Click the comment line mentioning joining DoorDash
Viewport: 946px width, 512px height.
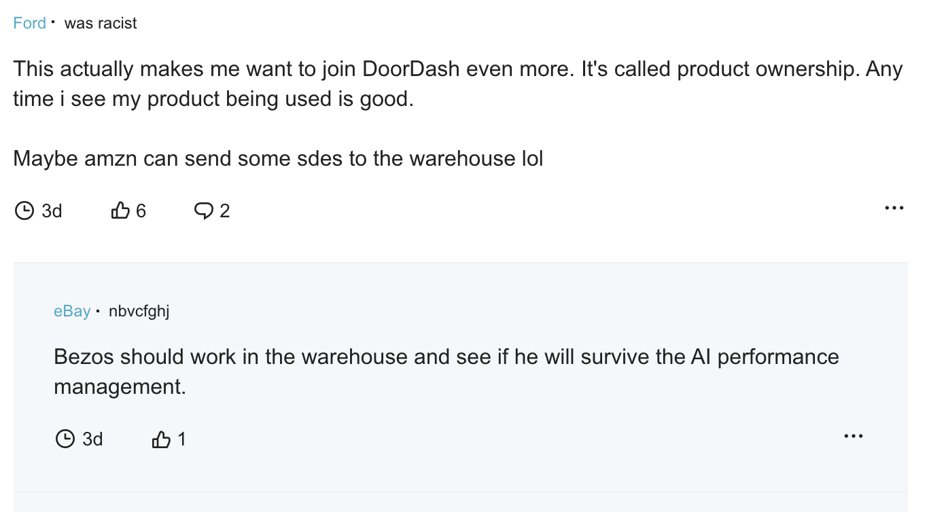click(458, 69)
